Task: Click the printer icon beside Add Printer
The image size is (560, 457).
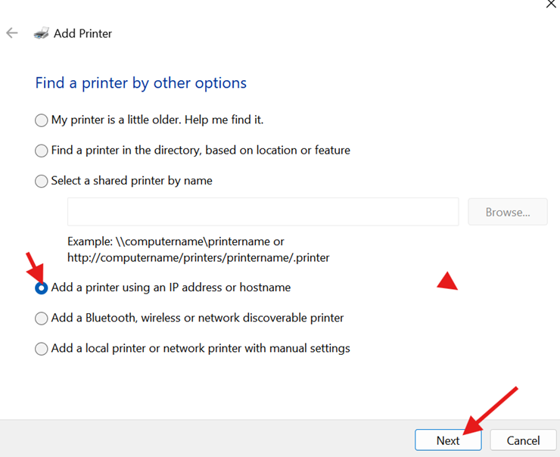Action: (x=42, y=33)
